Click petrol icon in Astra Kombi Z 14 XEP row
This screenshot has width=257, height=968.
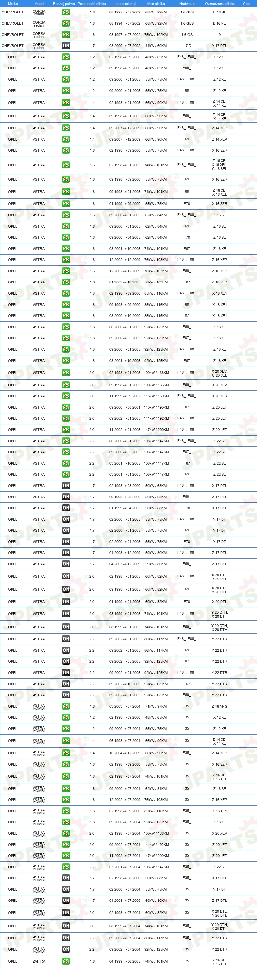pyautogui.click(x=66, y=753)
